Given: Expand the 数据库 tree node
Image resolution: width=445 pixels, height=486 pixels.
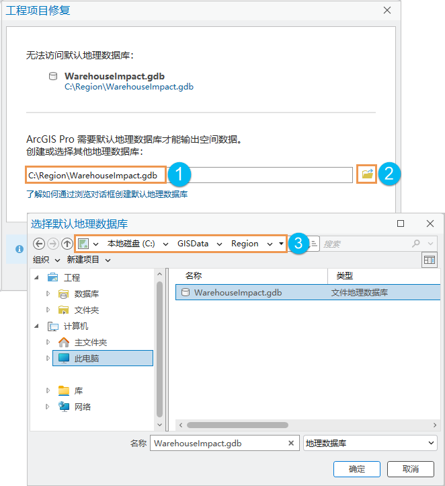Looking at the screenshot, I should tap(48, 293).
